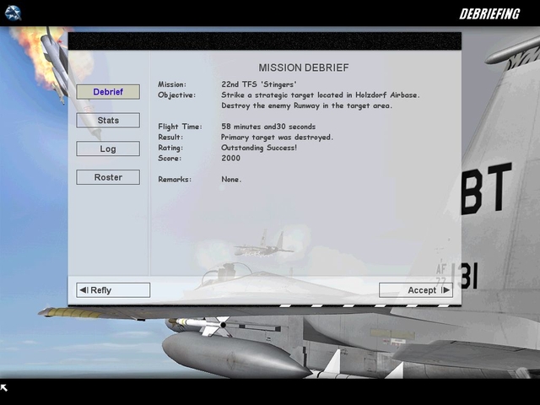Click the MISSION DEBRIEF heading
The width and height of the screenshot is (540, 405).
(304, 67)
